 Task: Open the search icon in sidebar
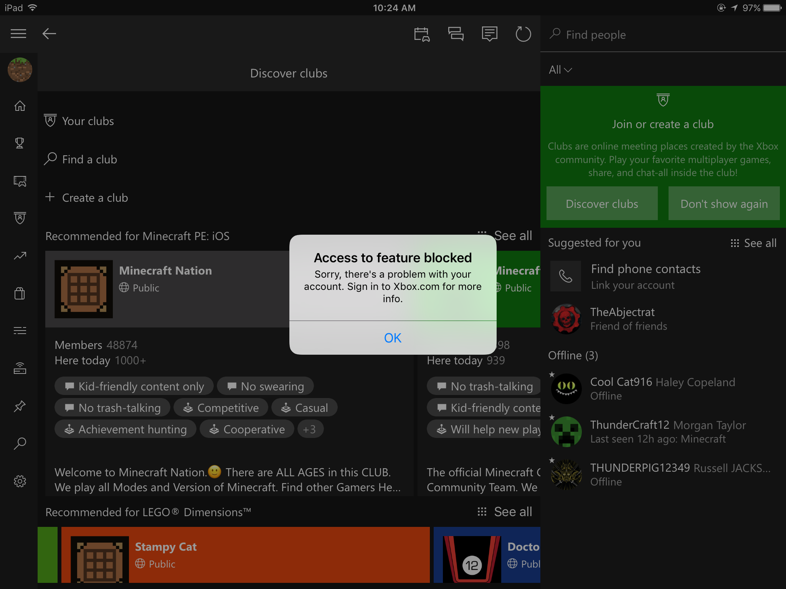(20, 443)
